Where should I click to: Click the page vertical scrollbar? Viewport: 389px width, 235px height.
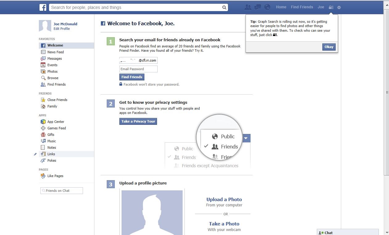(387, 92)
